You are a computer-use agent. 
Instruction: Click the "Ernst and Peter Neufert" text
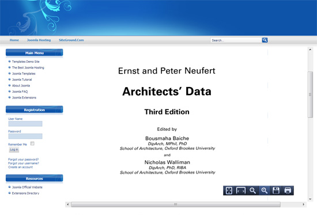pyautogui.click(x=167, y=71)
